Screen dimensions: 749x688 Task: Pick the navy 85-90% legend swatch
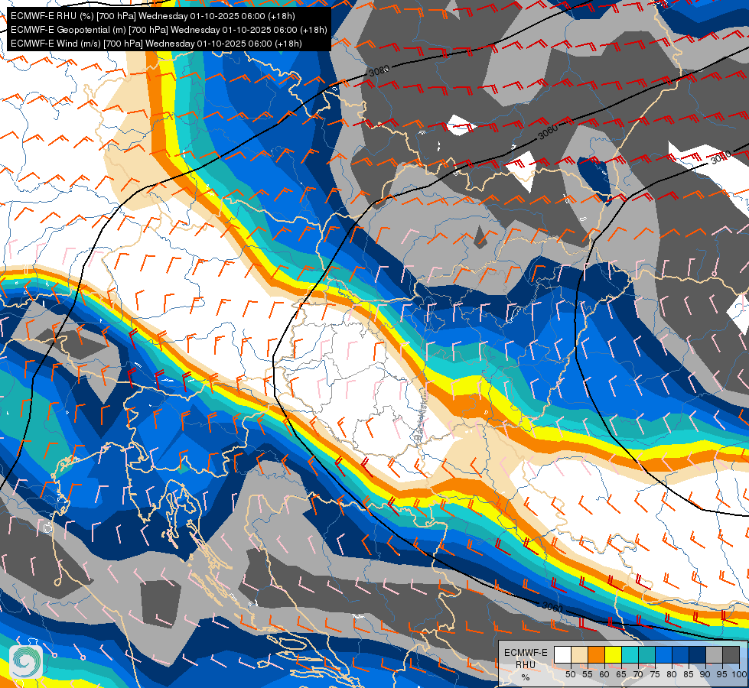pos(698,654)
